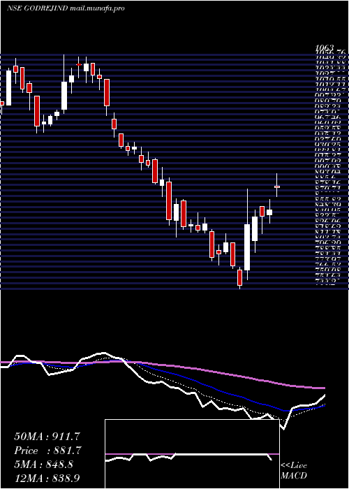The image size is (349, 489).
Task: Click the NSE GODREJIND chart title
Action: [66, 8]
